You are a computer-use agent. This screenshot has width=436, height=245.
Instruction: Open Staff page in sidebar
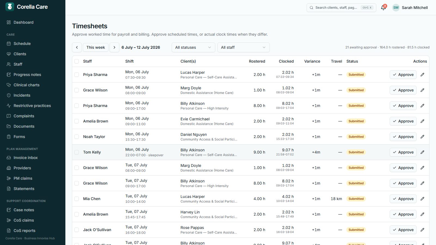pyautogui.click(x=33, y=64)
